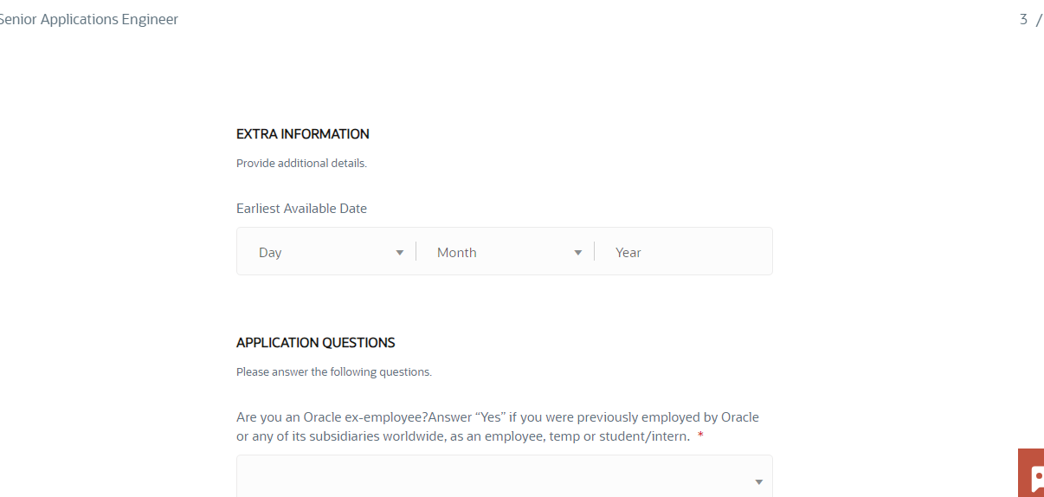Screen dimensions: 1044x497
Task: Select the Extra Information heading
Action: point(303,134)
